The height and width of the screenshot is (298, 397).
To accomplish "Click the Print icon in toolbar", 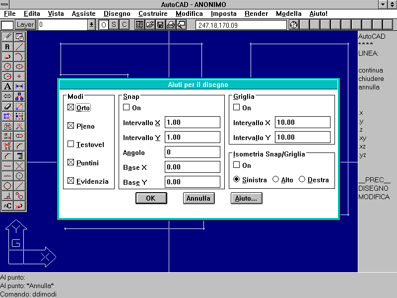I will [171, 25].
